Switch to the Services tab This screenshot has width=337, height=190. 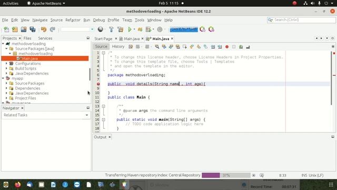45,39
